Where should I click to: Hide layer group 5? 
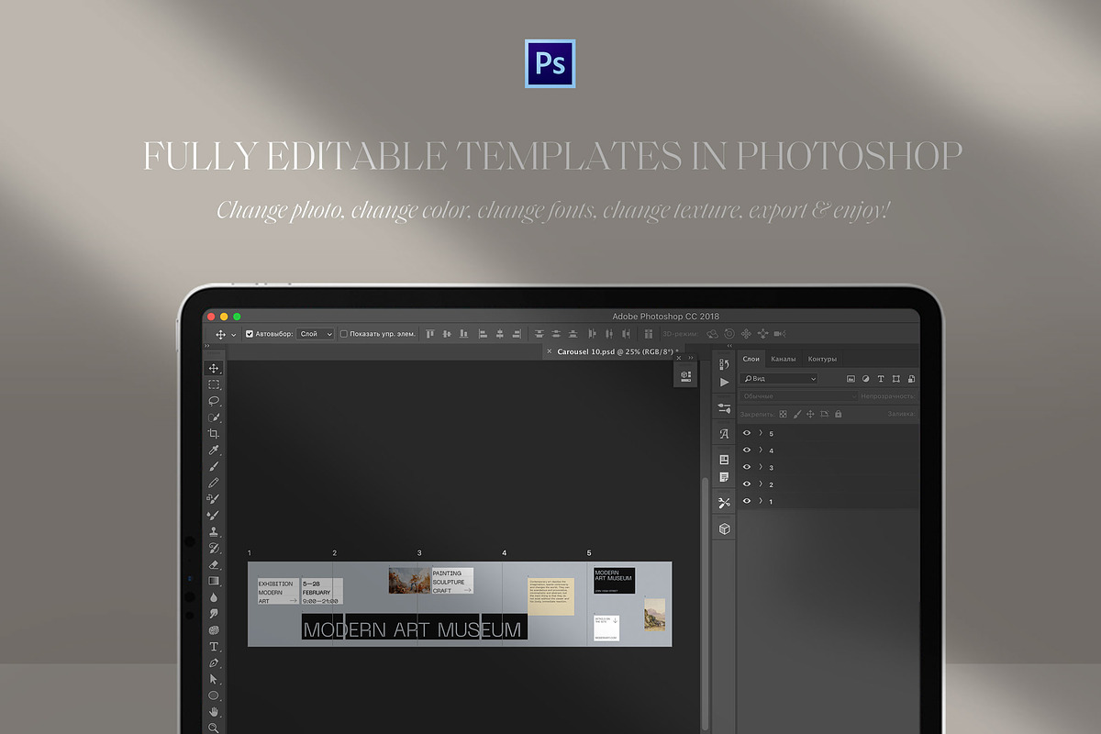(x=747, y=433)
